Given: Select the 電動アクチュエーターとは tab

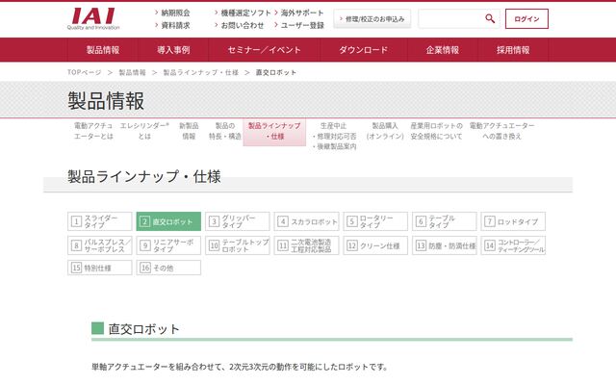Looking at the screenshot, I should tap(93, 131).
